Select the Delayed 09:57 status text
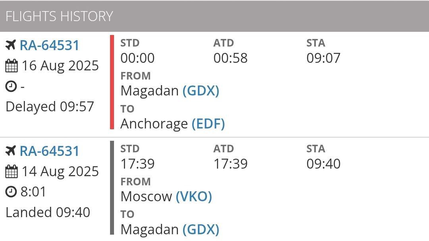Image resolution: width=429 pixels, height=241 pixels. click(x=50, y=107)
